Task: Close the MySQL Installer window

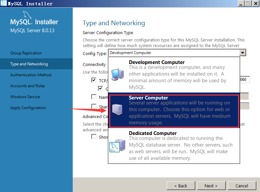Action: point(256,3)
